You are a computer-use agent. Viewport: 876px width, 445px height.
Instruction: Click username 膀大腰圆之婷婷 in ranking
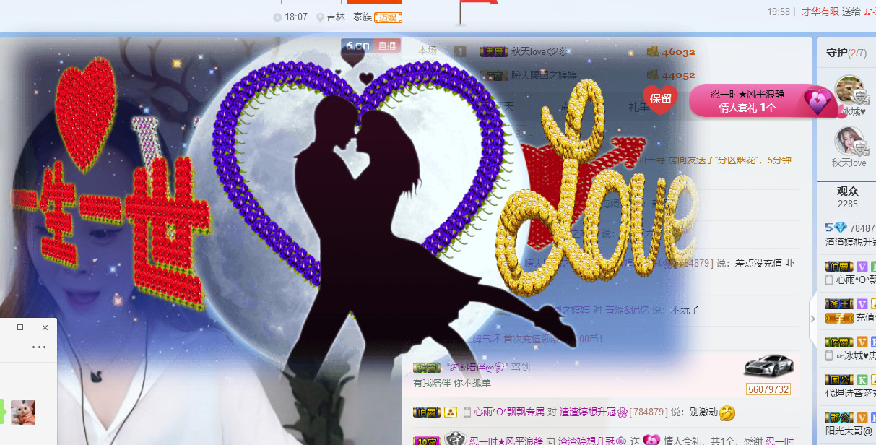click(x=543, y=75)
